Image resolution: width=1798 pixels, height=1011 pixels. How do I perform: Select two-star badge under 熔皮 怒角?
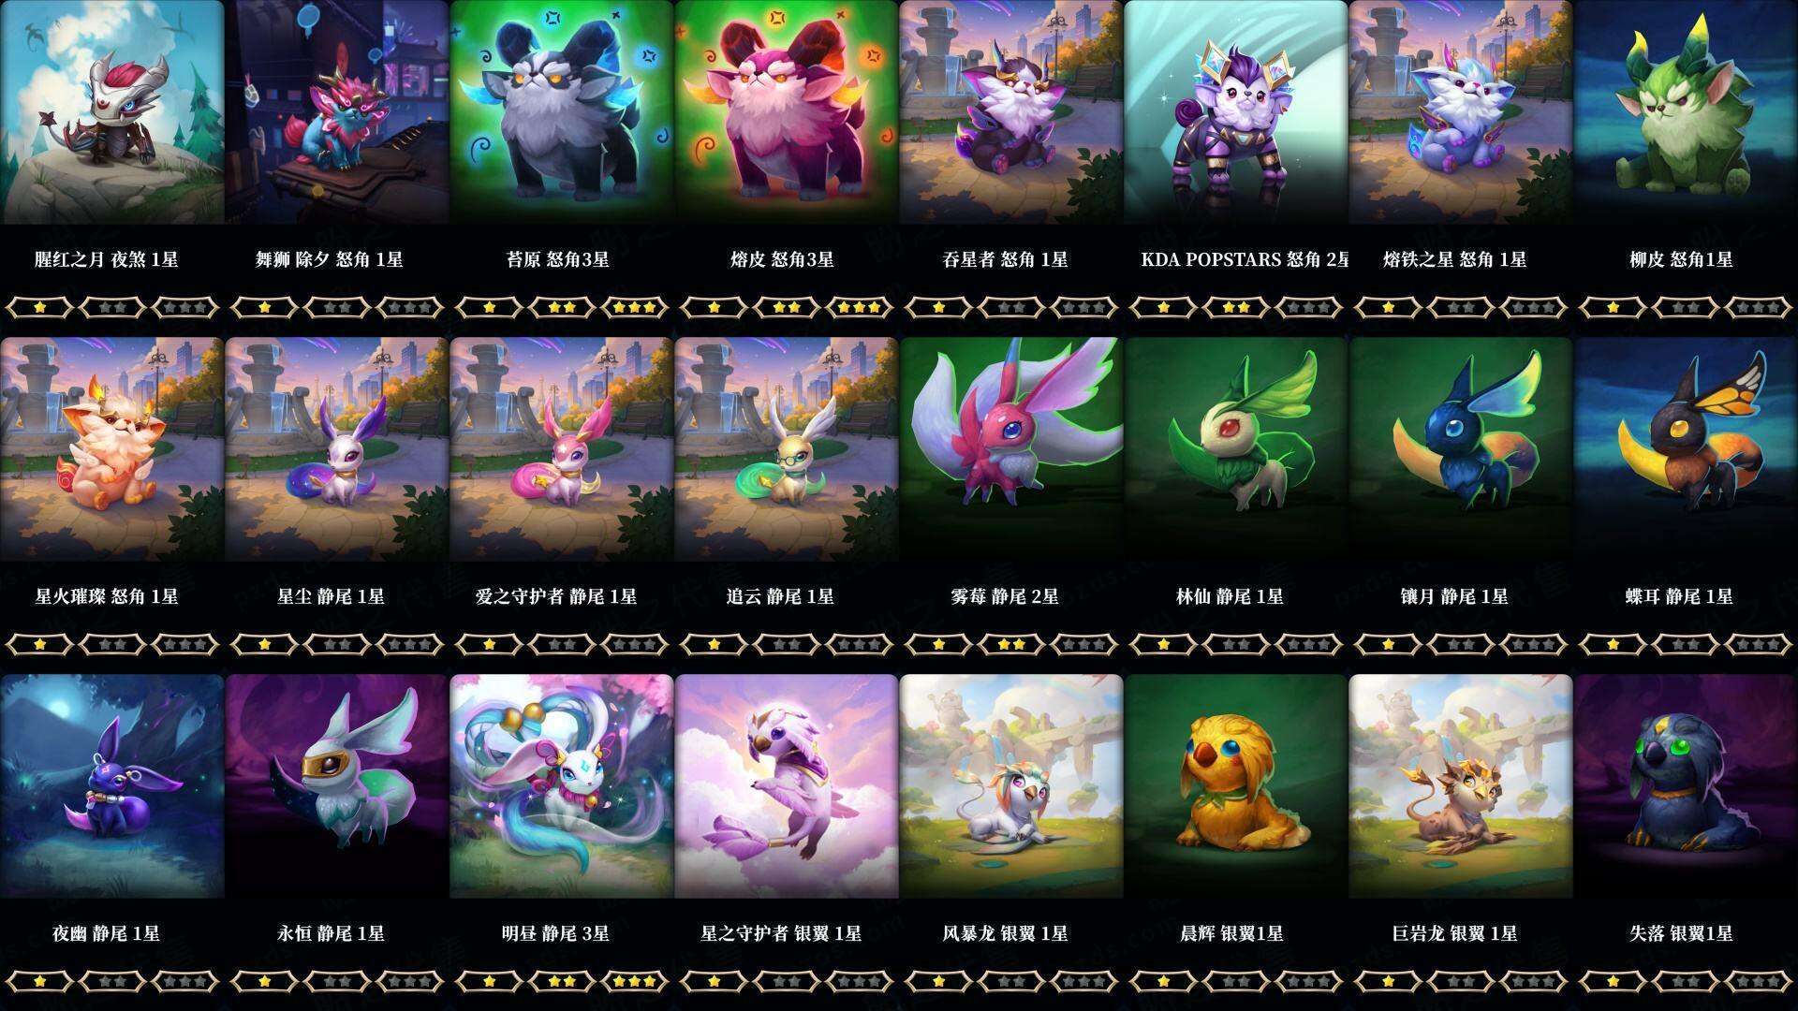click(787, 306)
